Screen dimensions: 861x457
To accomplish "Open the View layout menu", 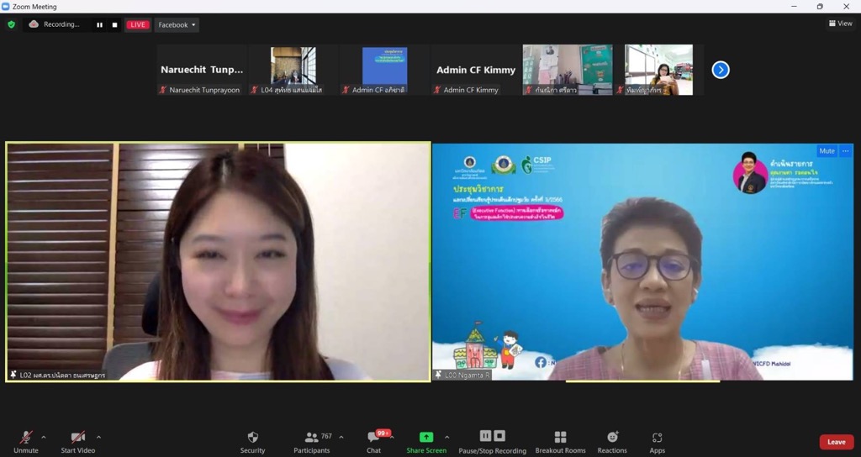I will tap(840, 24).
